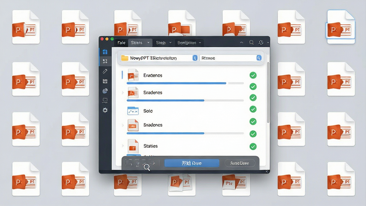Open the stacked files icon in sidebar
366x206 pixels.
105,81
